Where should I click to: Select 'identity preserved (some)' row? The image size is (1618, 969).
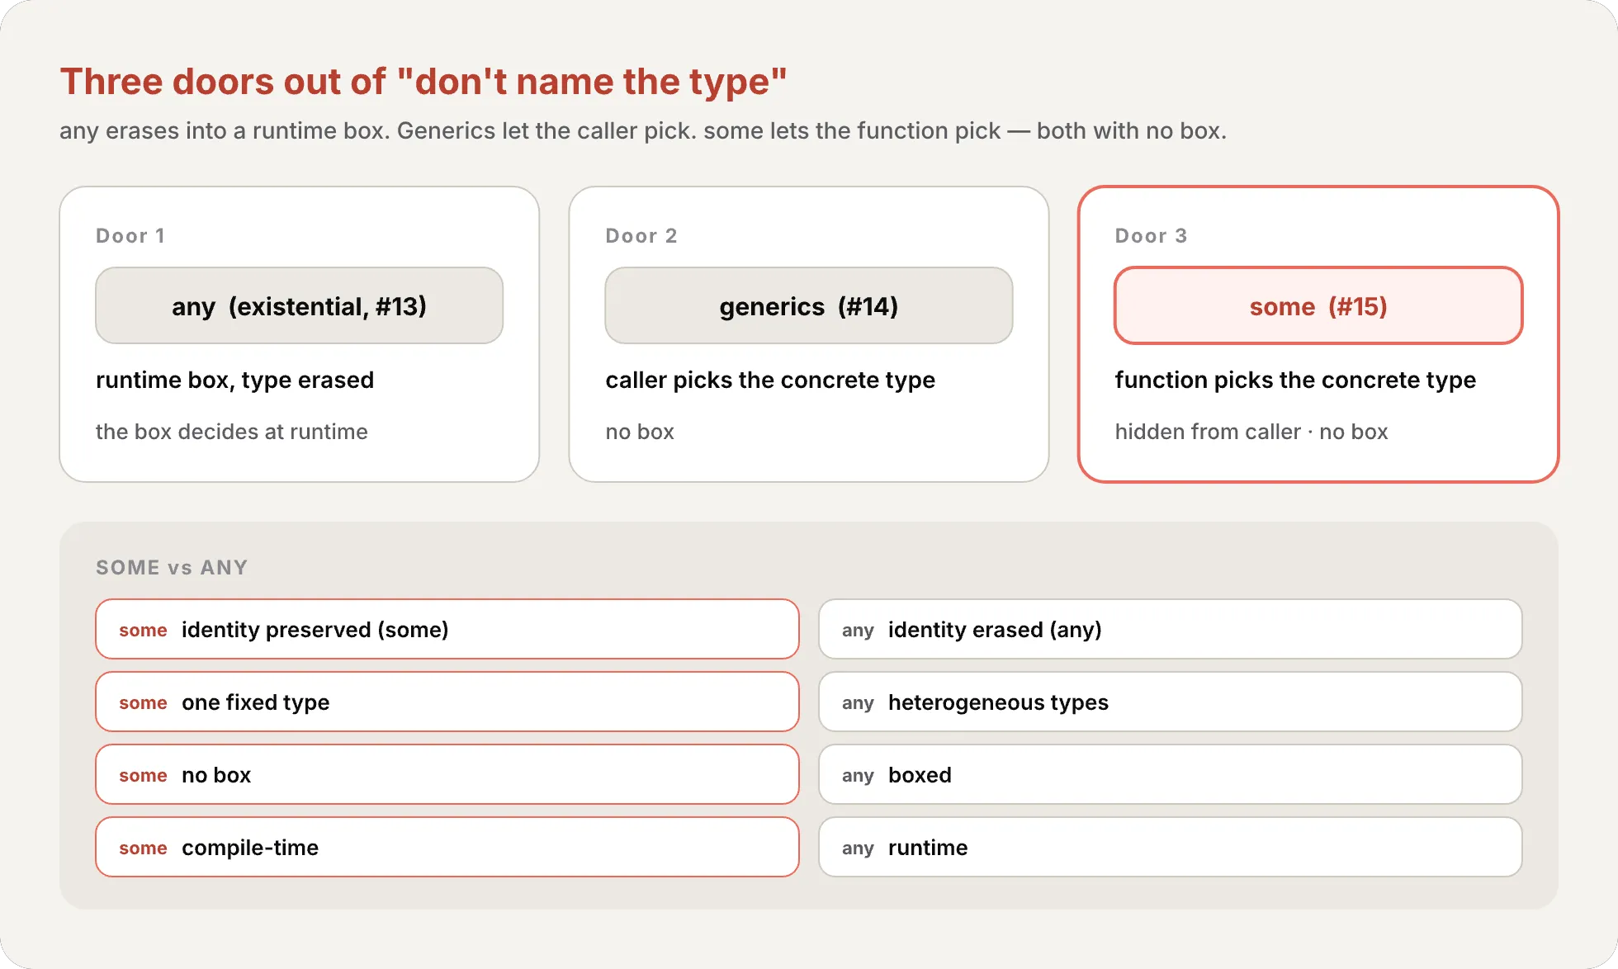pos(447,629)
